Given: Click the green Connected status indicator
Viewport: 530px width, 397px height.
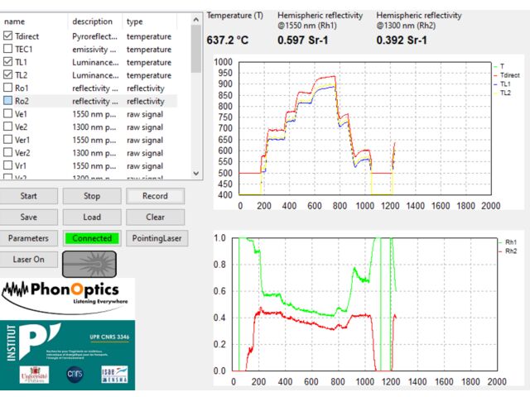Looking at the screenshot, I should coord(92,238).
